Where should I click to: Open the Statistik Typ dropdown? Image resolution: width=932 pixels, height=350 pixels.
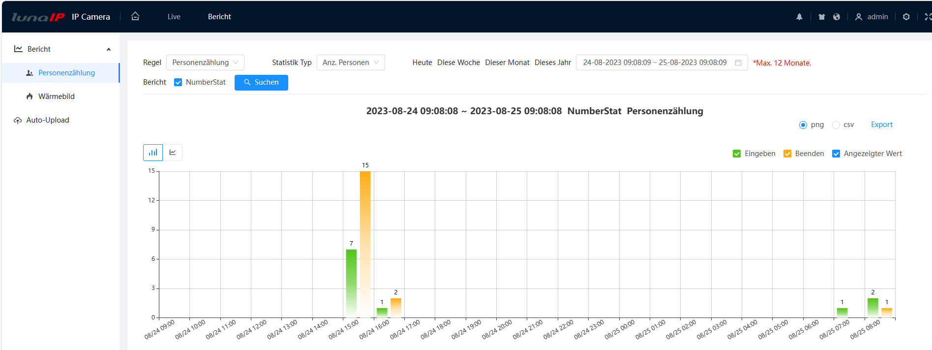(x=350, y=63)
